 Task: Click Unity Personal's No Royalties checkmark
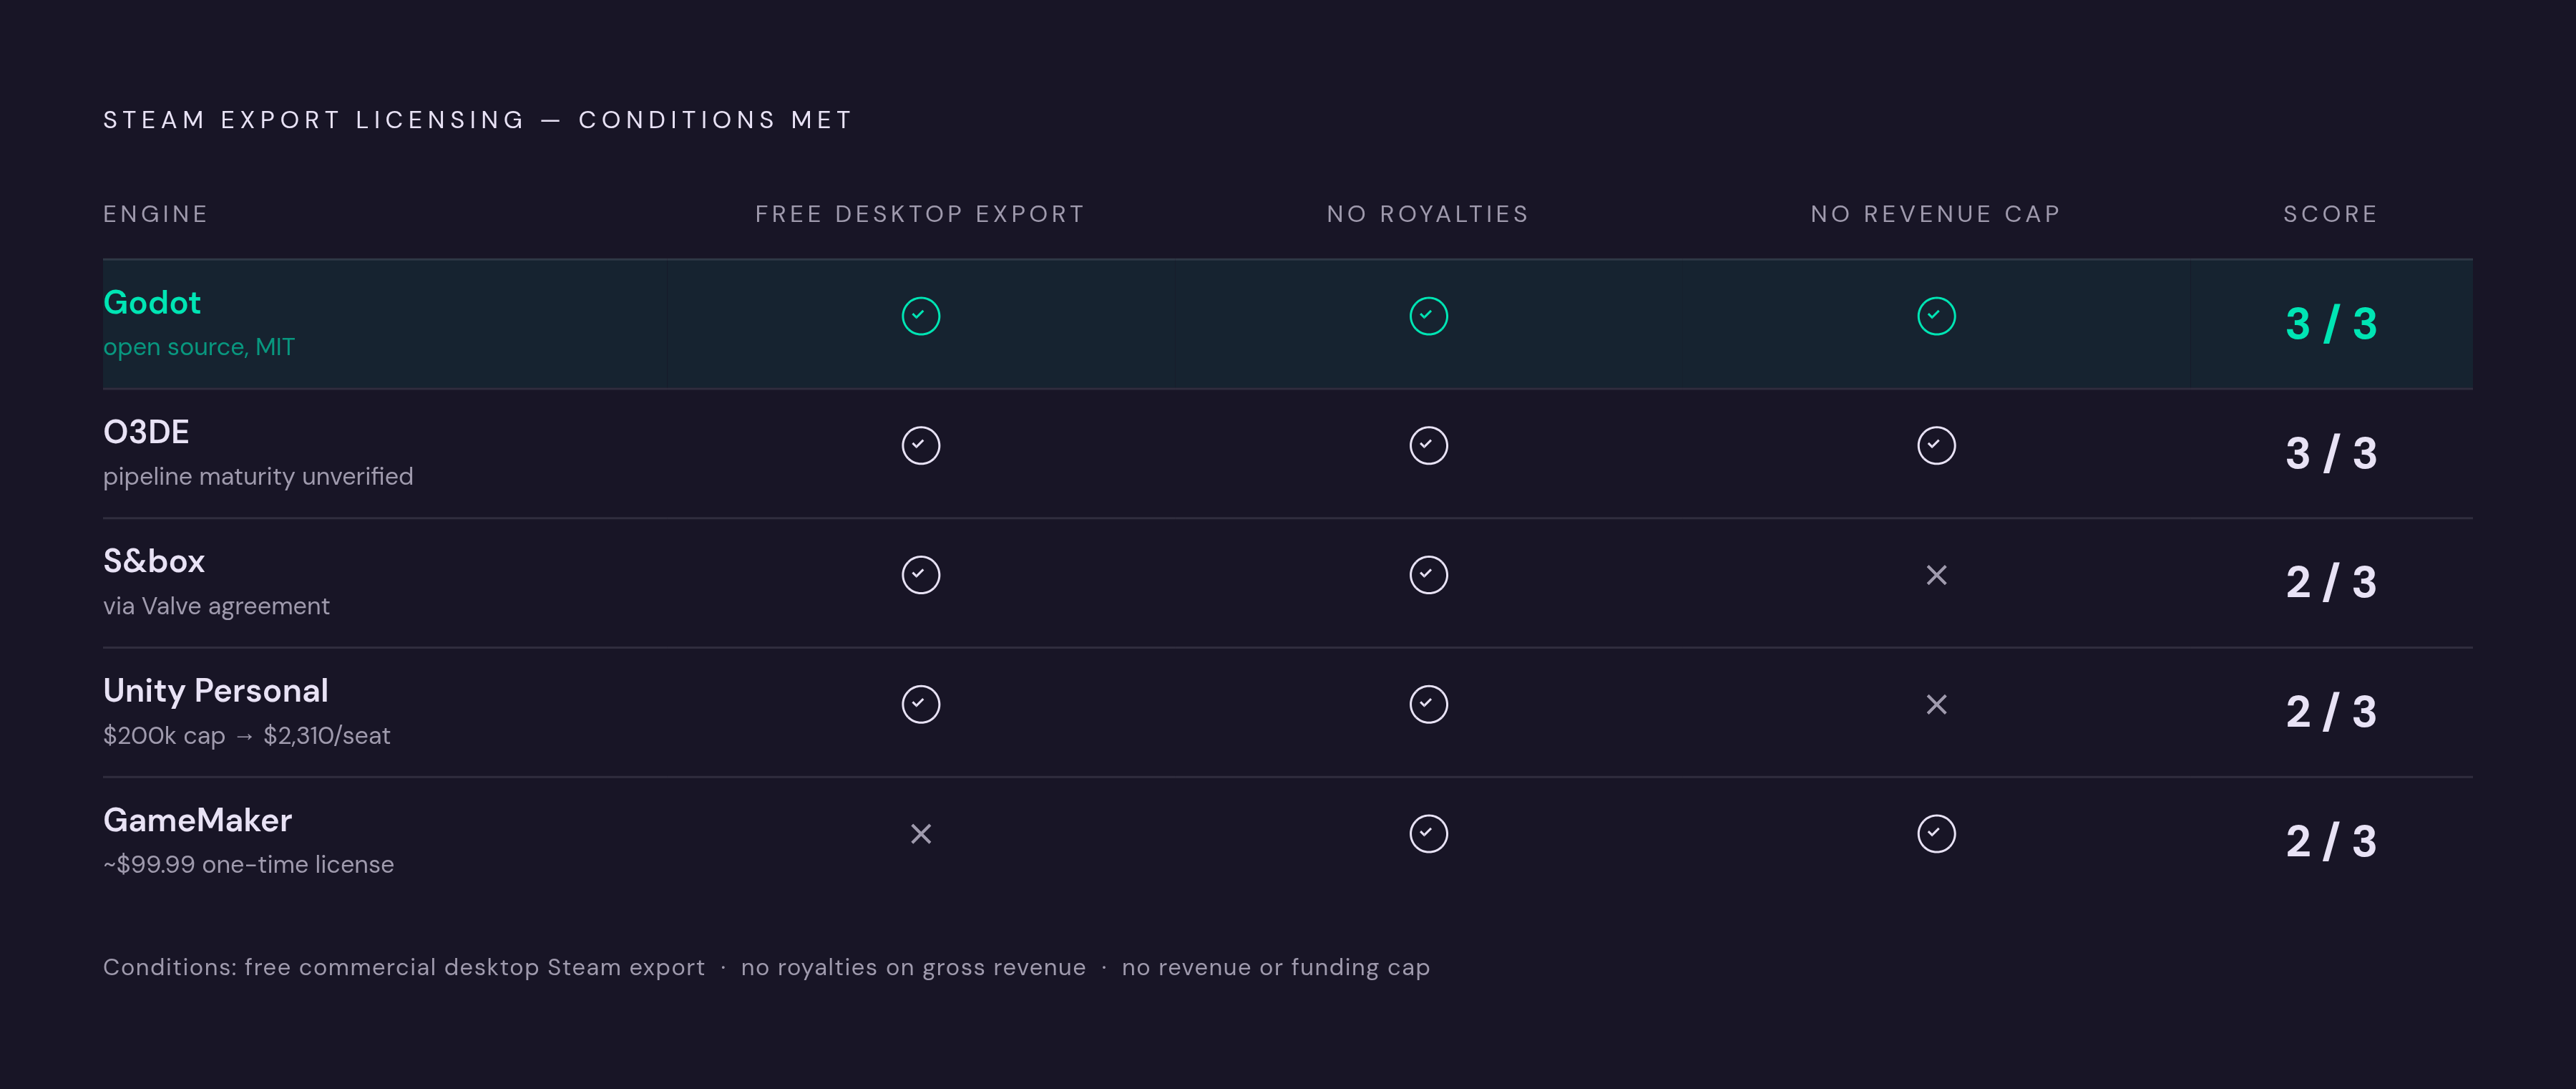click(x=1428, y=705)
